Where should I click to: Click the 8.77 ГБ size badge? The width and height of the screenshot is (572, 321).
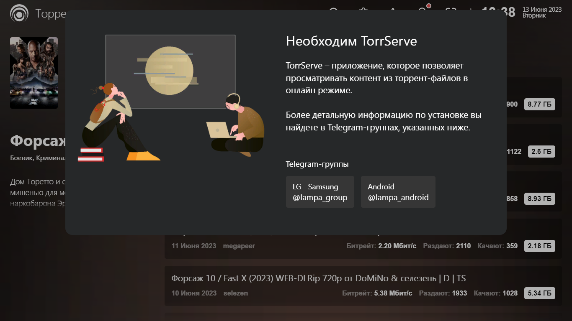pyautogui.click(x=540, y=104)
